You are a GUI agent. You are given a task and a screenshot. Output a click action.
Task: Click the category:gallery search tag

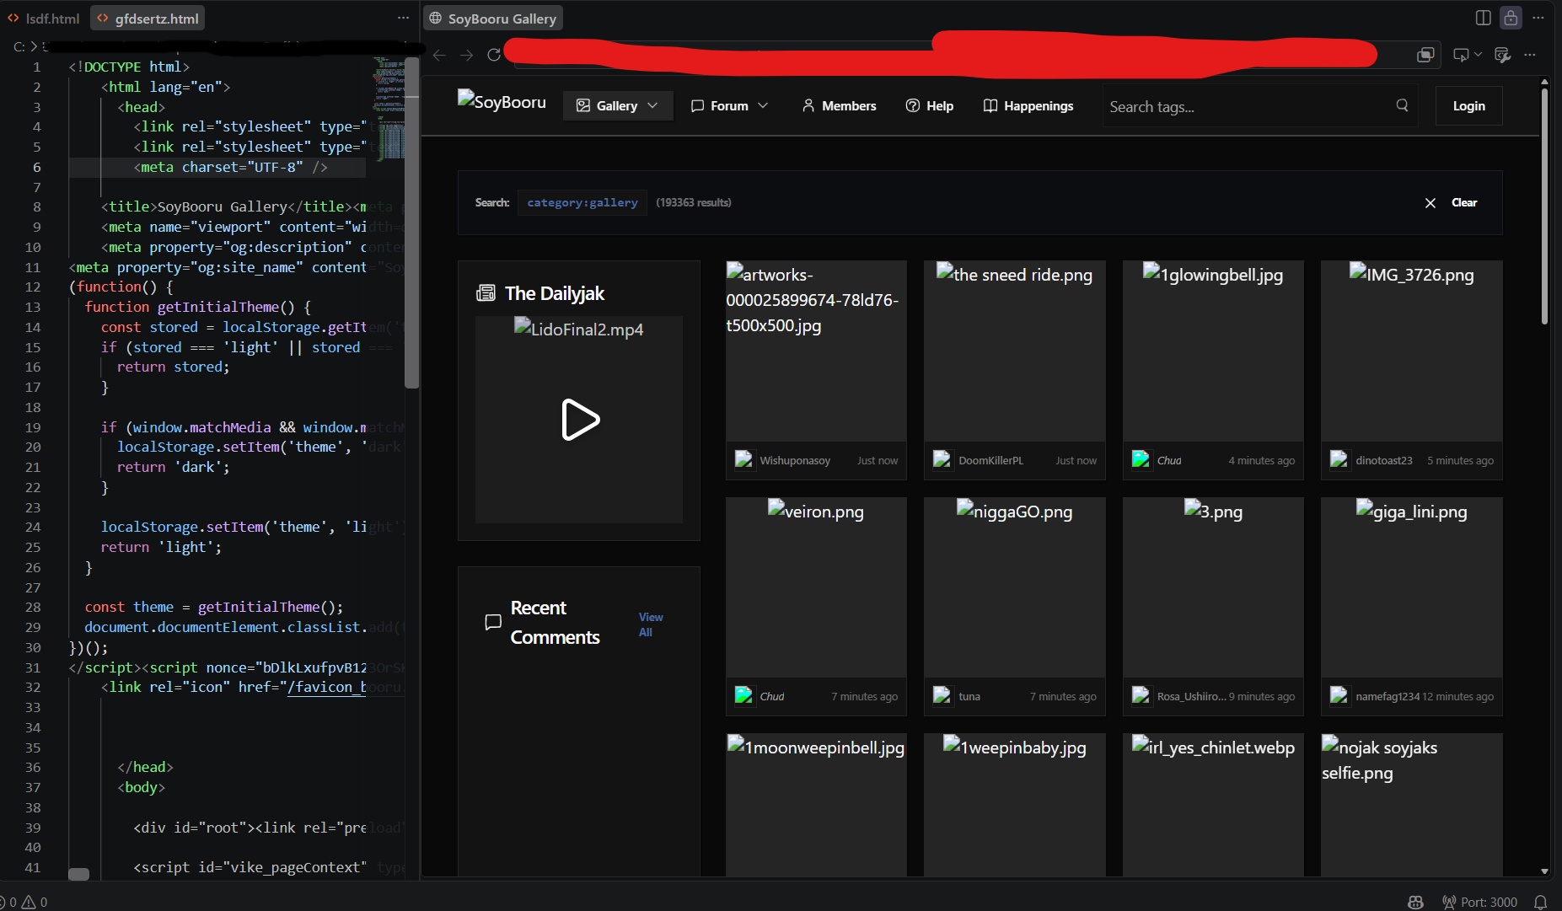[582, 202]
